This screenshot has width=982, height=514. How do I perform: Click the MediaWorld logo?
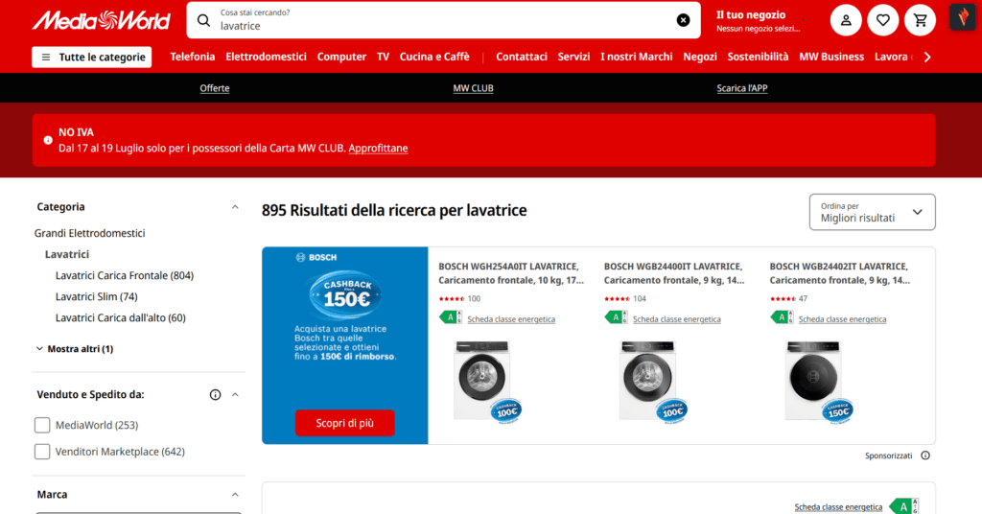[x=102, y=21]
